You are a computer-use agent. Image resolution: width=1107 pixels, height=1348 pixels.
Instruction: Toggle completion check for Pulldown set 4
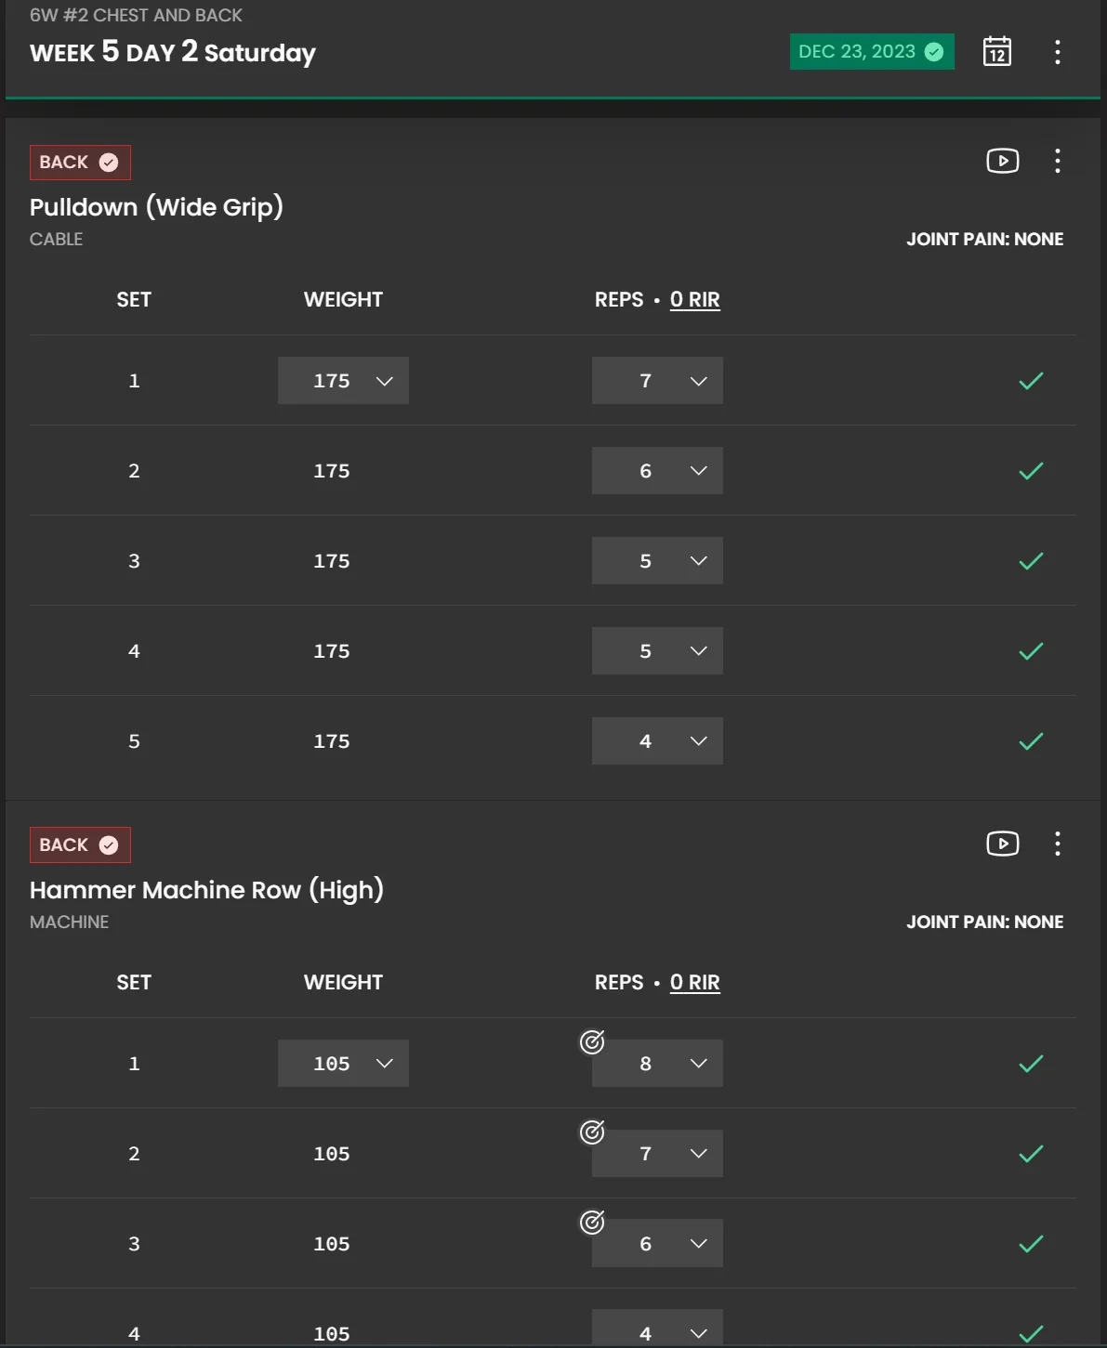coord(1031,651)
